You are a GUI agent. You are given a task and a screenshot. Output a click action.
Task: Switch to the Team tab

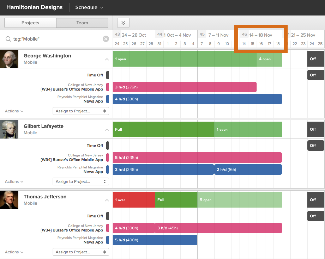[82, 23]
